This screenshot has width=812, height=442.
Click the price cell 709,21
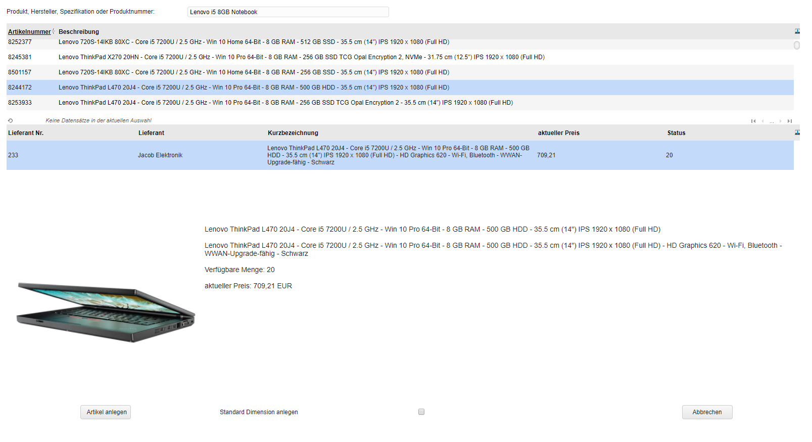pos(546,155)
